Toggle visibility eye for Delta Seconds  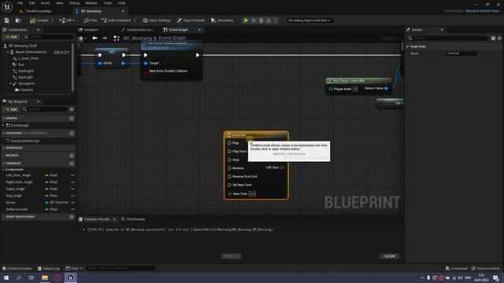coord(72,209)
